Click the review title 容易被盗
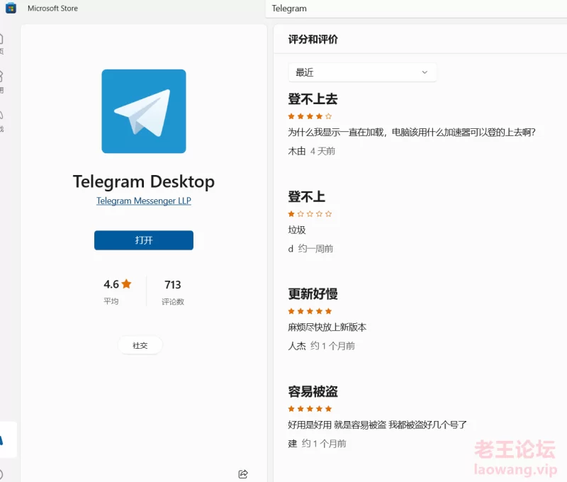This screenshot has width=567, height=482. coord(313,391)
